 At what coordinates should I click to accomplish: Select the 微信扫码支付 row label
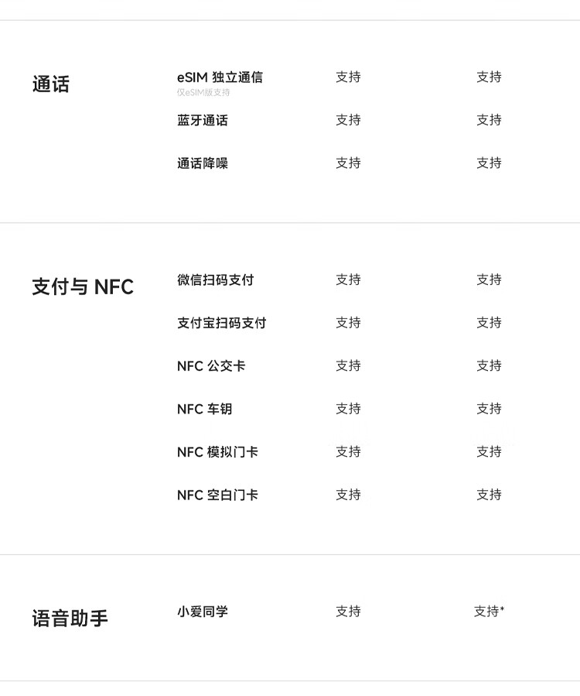tap(215, 279)
